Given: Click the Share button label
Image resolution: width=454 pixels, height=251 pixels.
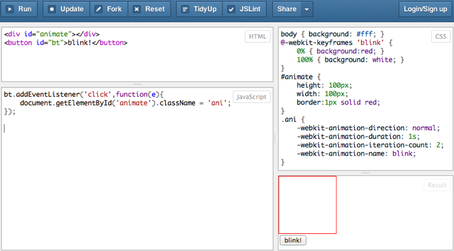Looking at the screenshot, I should 287,10.
